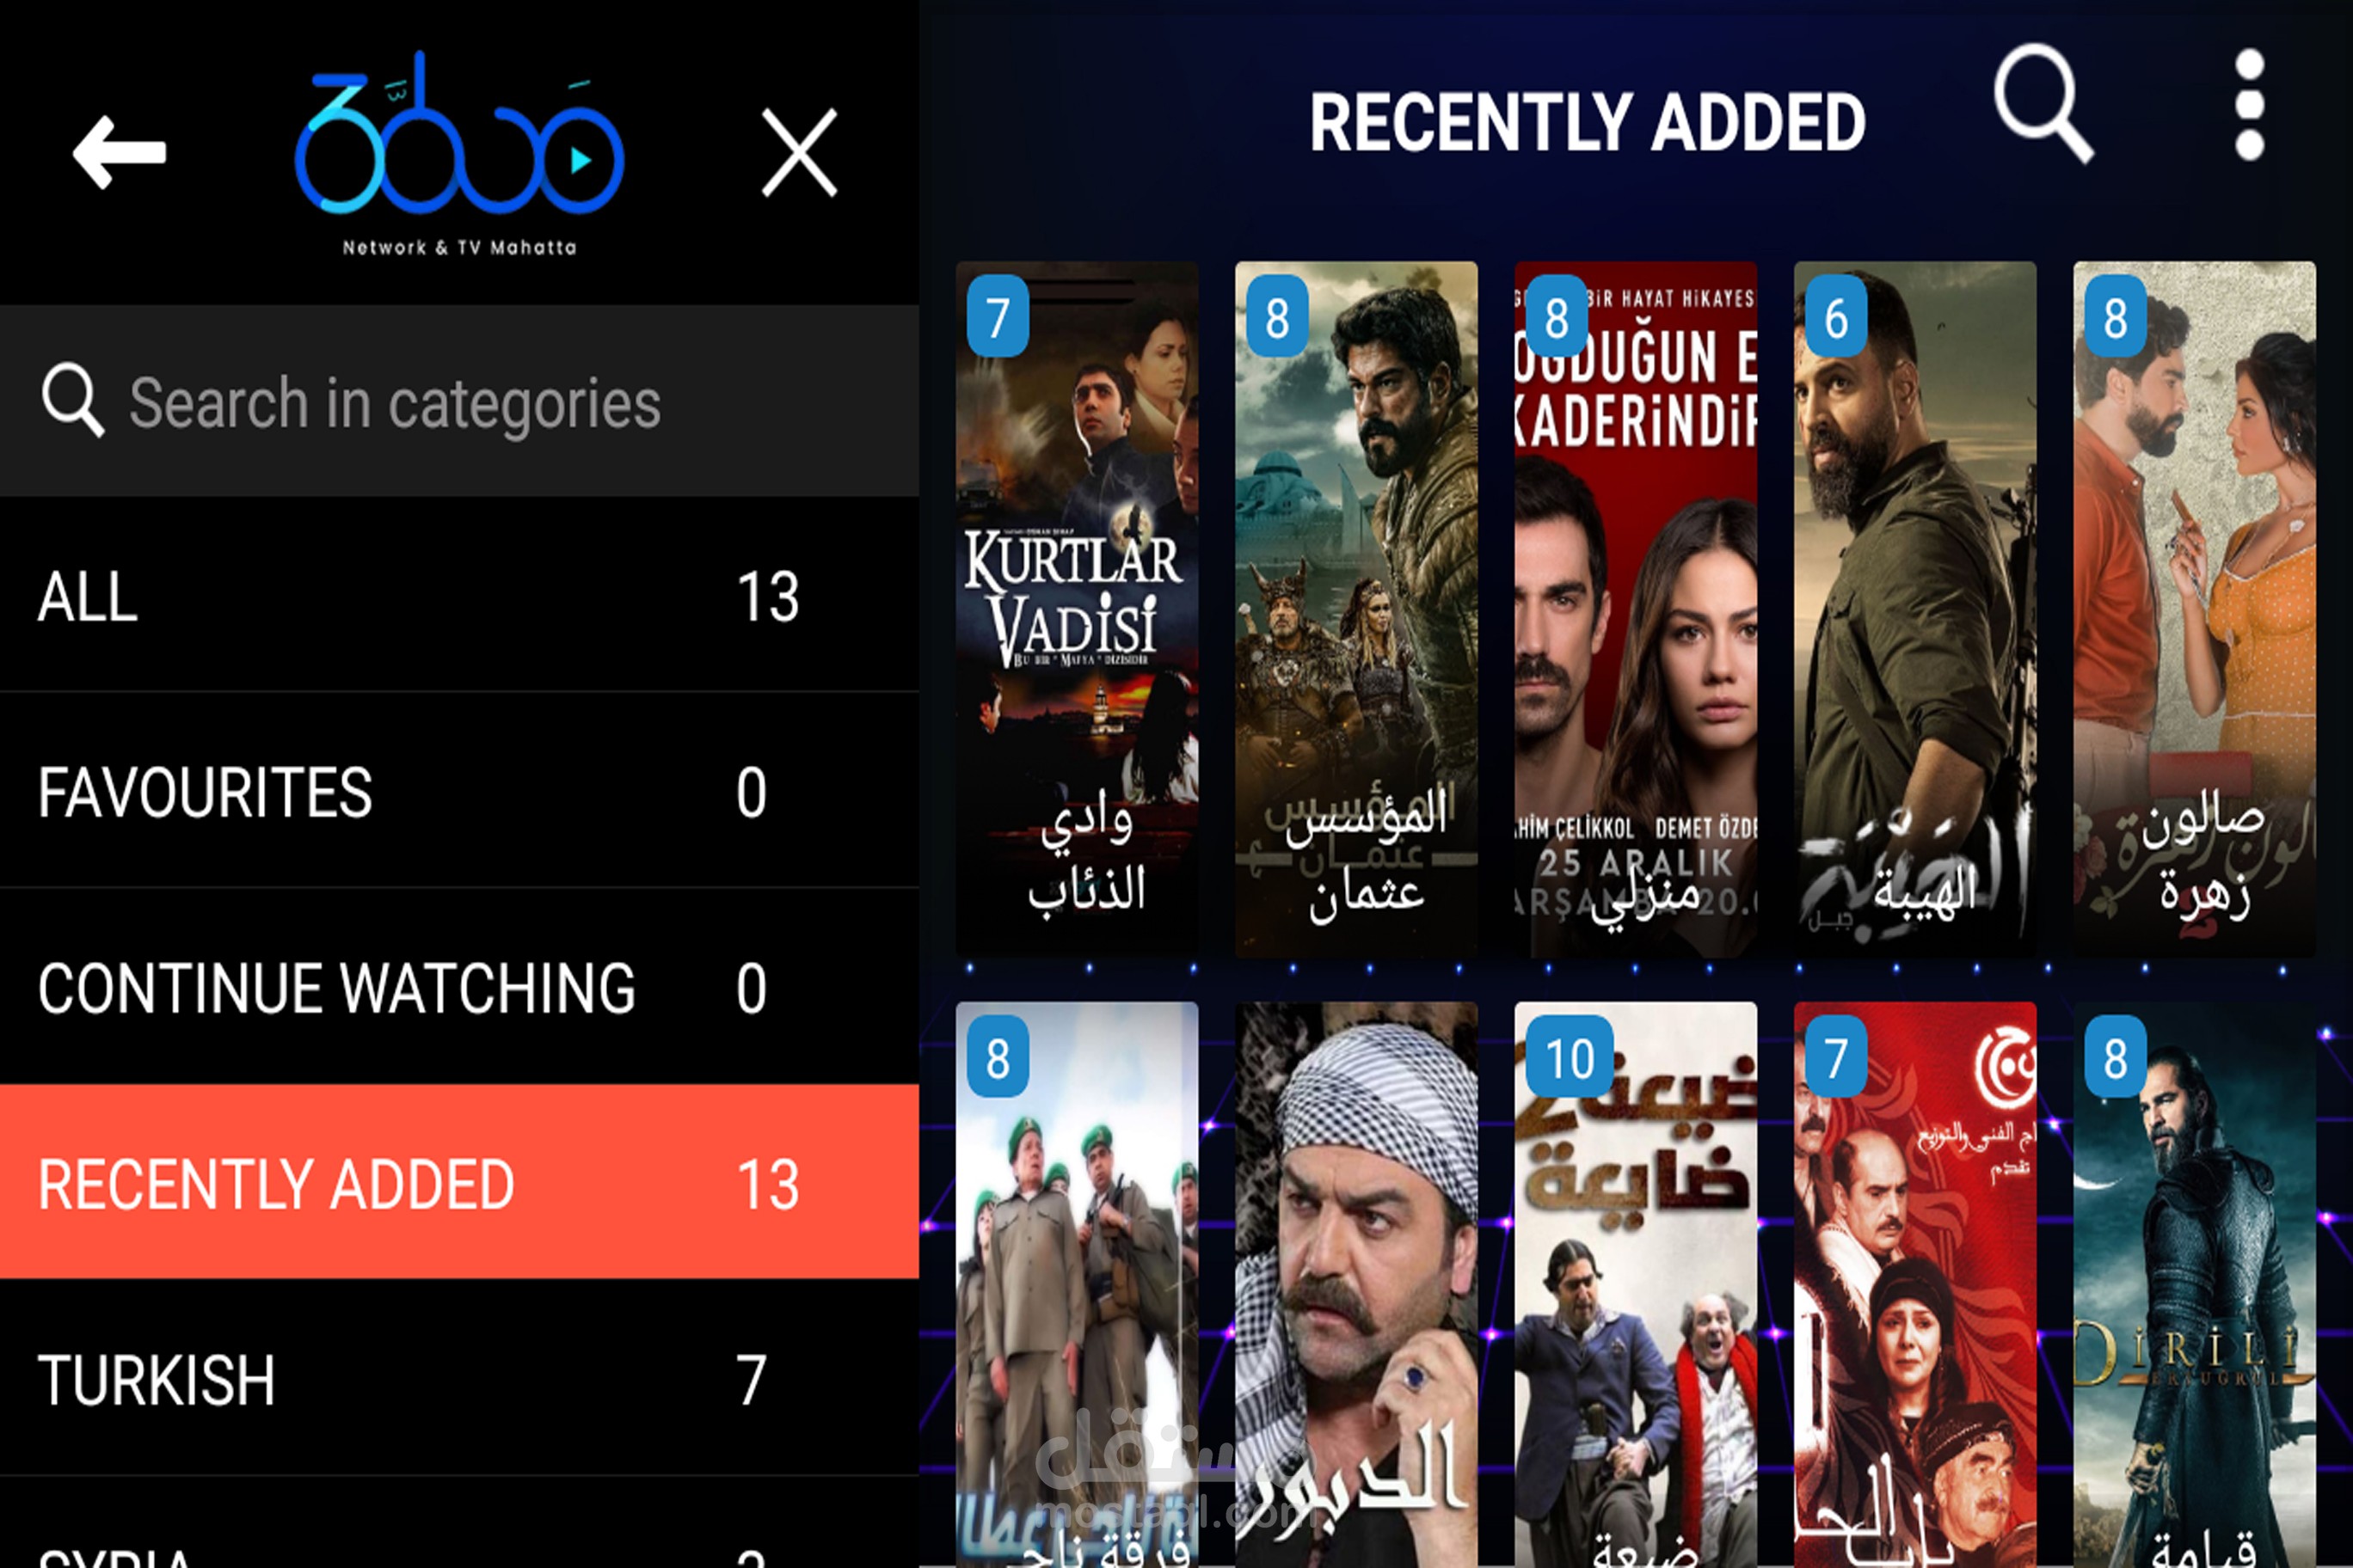The height and width of the screenshot is (1568, 2353).
Task: Open the Al Hayba series poster
Action: click(x=1914, y=609)
